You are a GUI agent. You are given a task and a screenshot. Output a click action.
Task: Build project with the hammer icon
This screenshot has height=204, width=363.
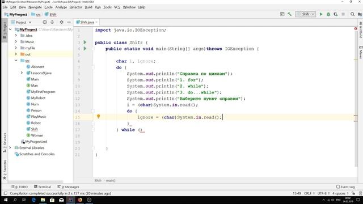click(x=290, y=14)
